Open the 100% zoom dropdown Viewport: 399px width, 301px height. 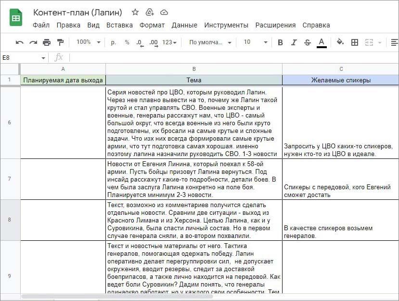pyautogui.click(x=89, y=42)
